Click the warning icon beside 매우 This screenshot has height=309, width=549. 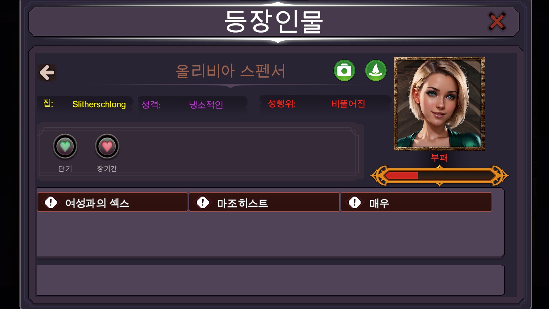pyautogui.click(x=355, y=203)
